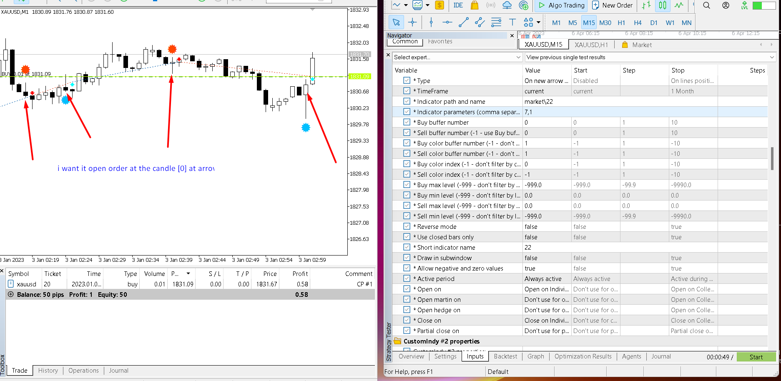This screenshot has width=781, height=381.
Task: Click the Start test button
Action: (x=756, y=357)
